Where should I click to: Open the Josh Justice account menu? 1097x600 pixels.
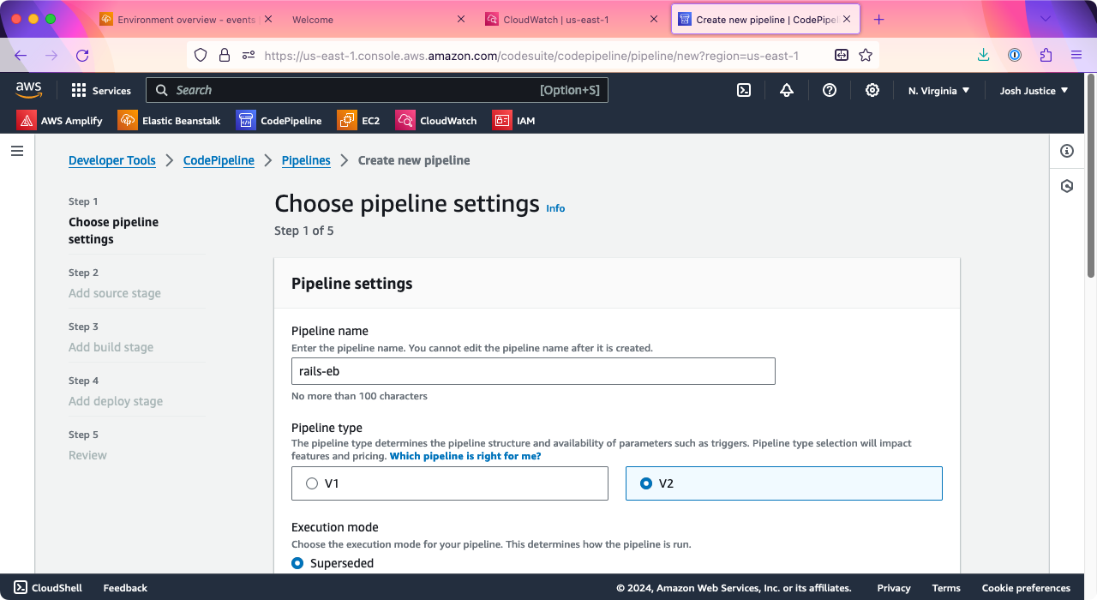(1034, 90)
